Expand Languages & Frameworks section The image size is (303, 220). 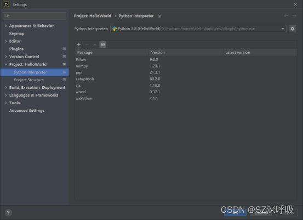pyautogui.click(x=6, y=95)
